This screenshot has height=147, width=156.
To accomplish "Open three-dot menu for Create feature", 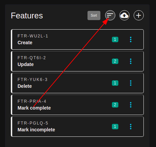I will (x=131, y=39).
